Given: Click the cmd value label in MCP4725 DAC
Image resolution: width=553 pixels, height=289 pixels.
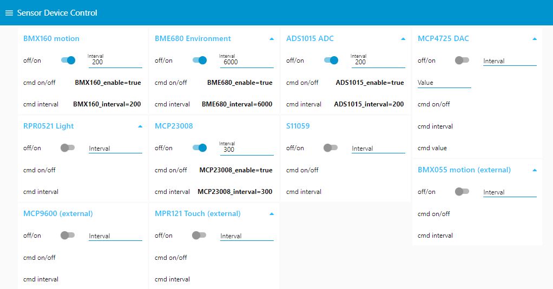Looking at the screenshot, I should coord(432,148).
